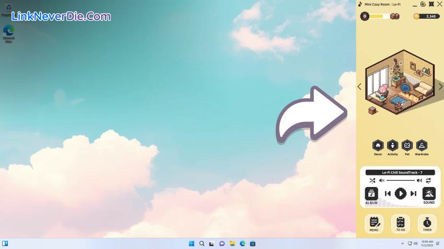The height and width of the screenshot is (249, 444).
Task: Open the To-Do checklist
Action: (400, 222)
